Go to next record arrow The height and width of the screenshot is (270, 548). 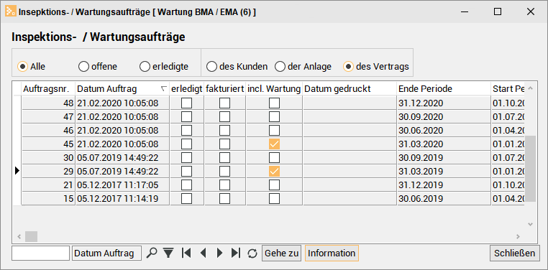point(219,253)
